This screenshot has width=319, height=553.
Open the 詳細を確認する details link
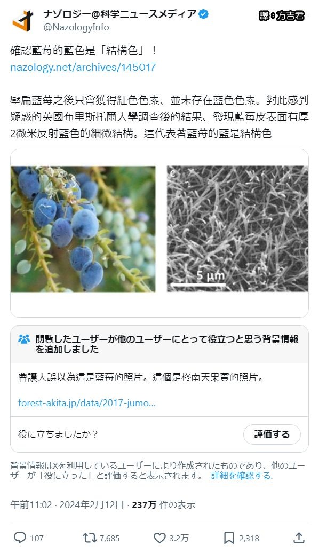point(242,476)
